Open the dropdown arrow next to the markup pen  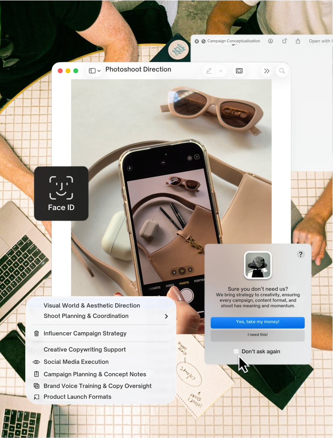coord(221,71)
